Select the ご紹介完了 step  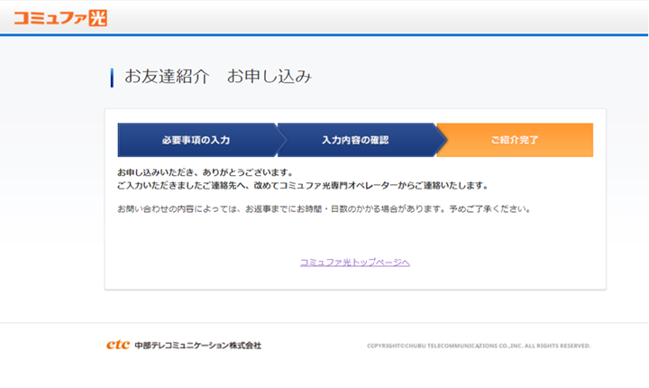[x=515, y=140]
